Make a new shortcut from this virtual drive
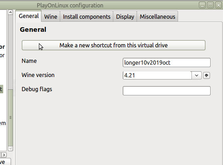This screenshot has width=223, height=165. point(114,45)
